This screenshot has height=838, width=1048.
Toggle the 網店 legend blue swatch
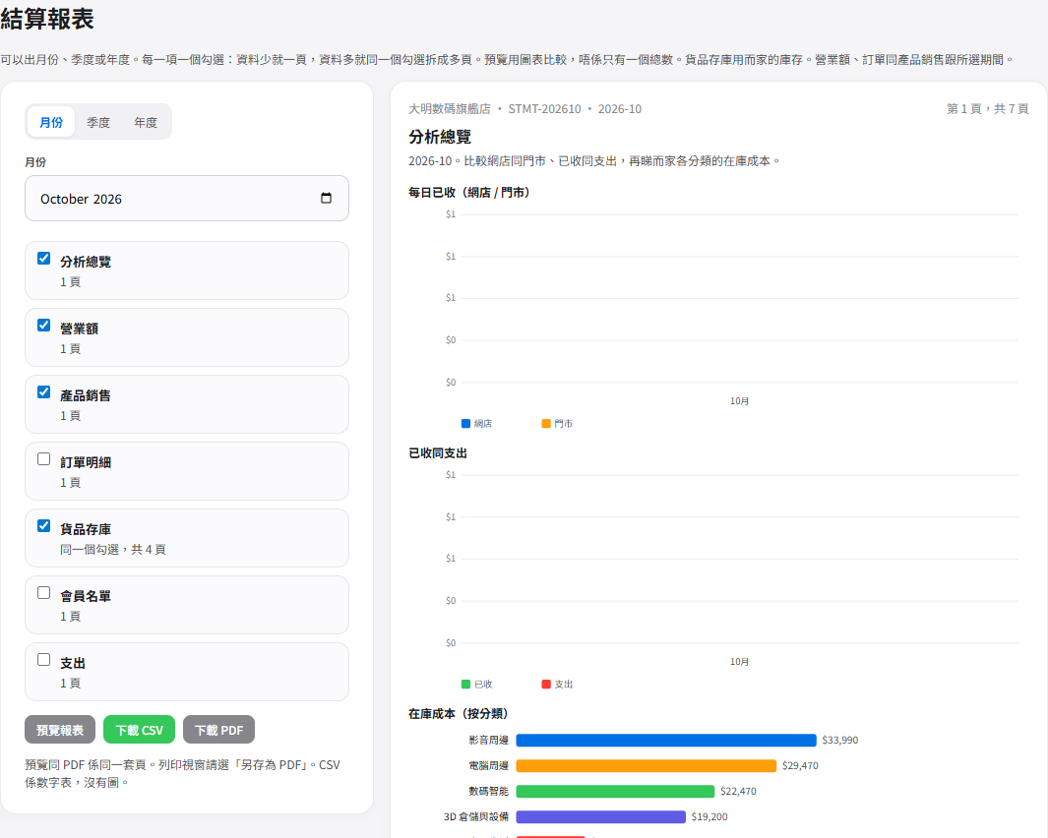click(465, 424)
